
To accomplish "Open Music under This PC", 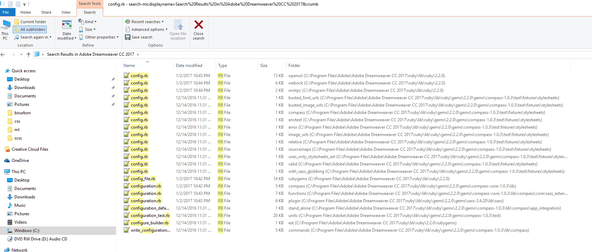I will [20, 205].
